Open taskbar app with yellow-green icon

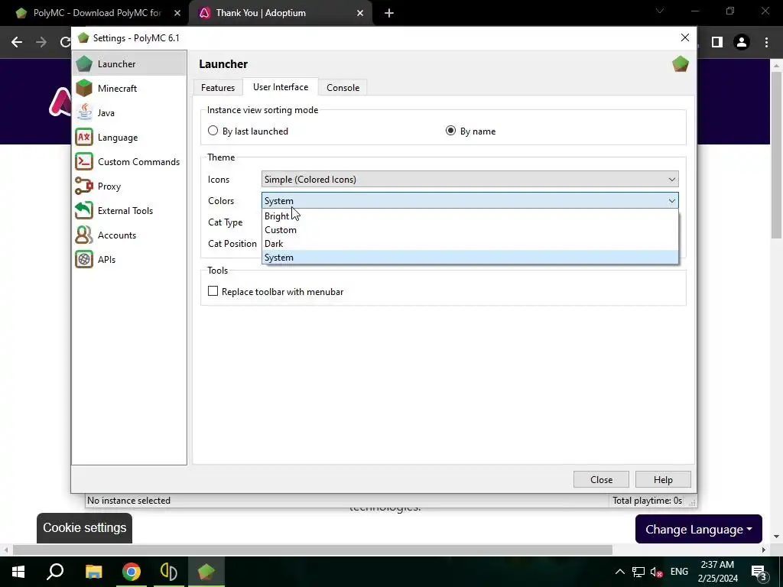click(x=169, y=572)
